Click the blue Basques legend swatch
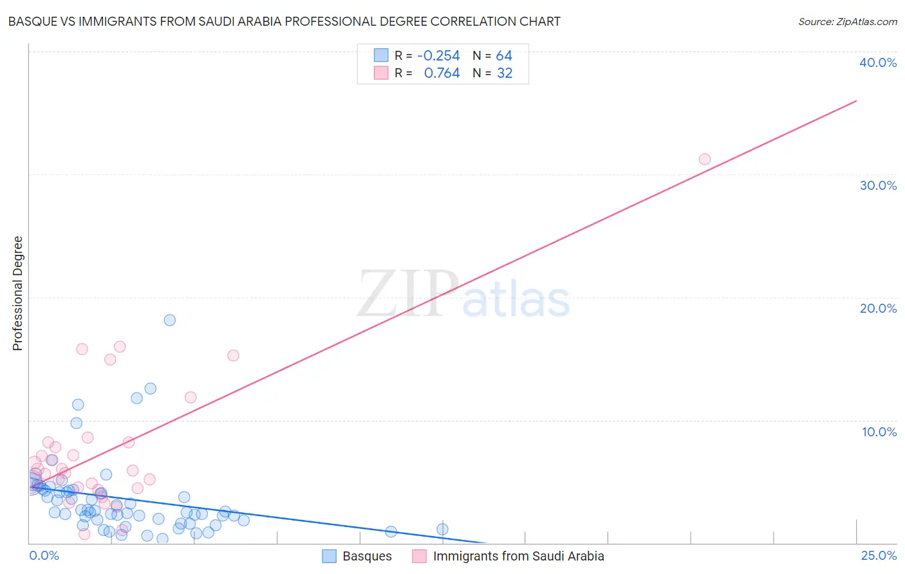Image resolution: width=905 pixels, height=574 pixels. pyautogui.click(x=329, y=556)
